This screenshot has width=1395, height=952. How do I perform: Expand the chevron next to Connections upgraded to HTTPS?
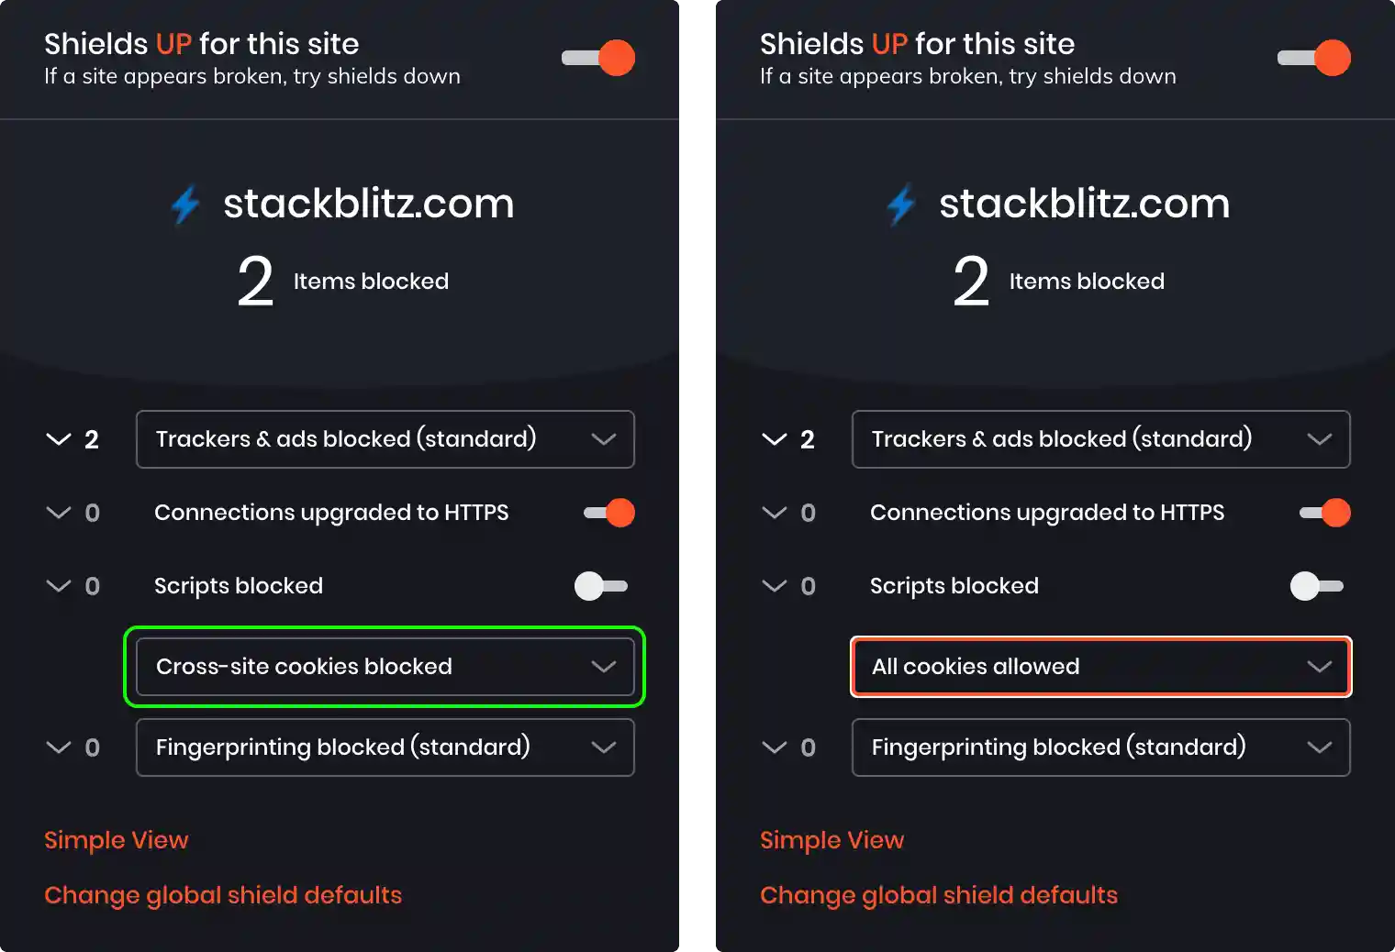tap(58, 513)
